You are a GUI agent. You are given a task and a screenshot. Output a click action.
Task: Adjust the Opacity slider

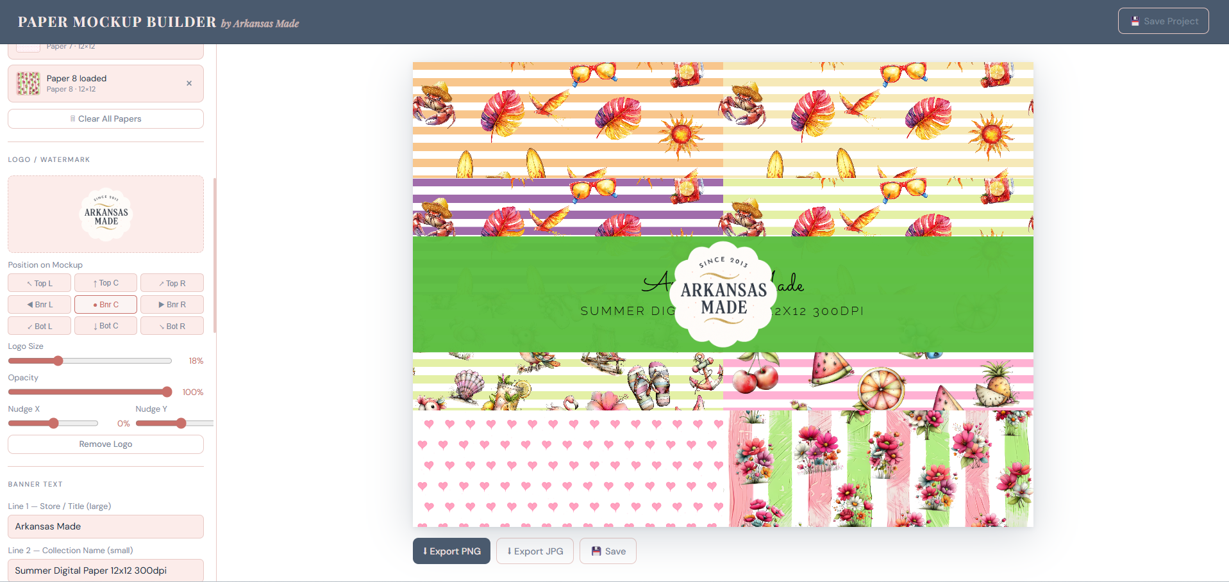tap(90, 392)
